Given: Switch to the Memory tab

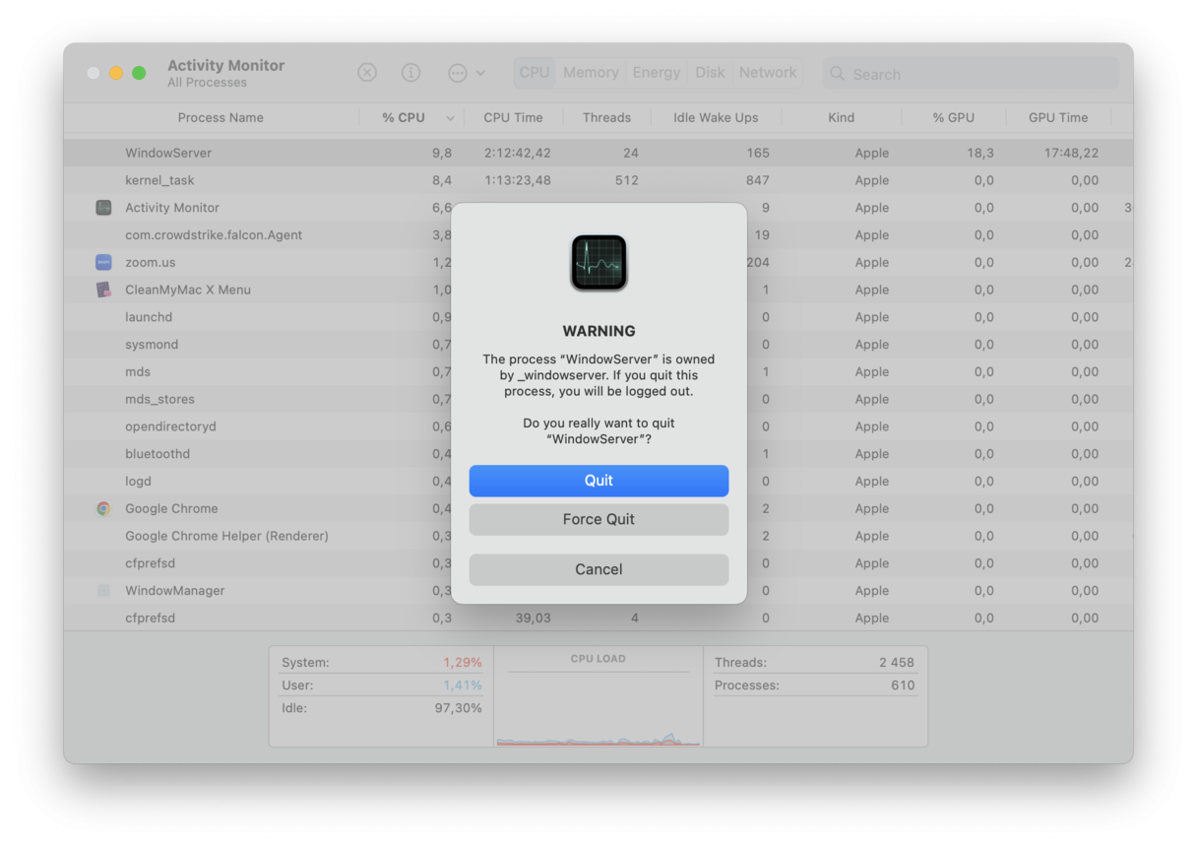Looking at the screenshot, I should [590, 72].
